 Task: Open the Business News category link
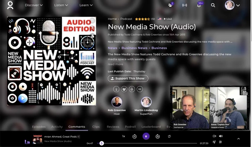point(135,48)
